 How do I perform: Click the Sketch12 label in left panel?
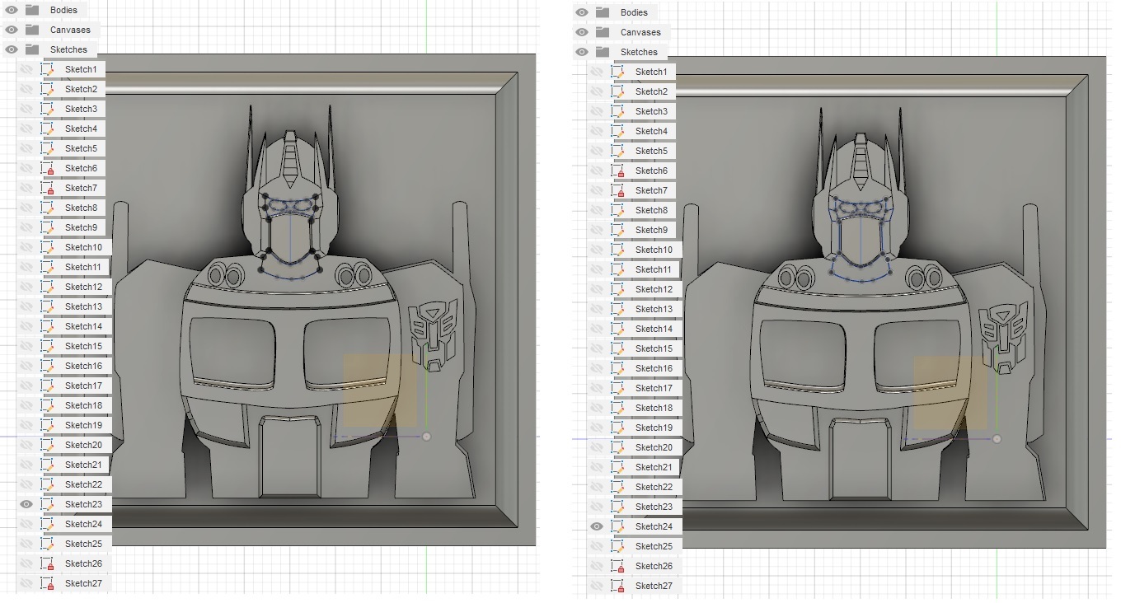click(x=83, y=287)
